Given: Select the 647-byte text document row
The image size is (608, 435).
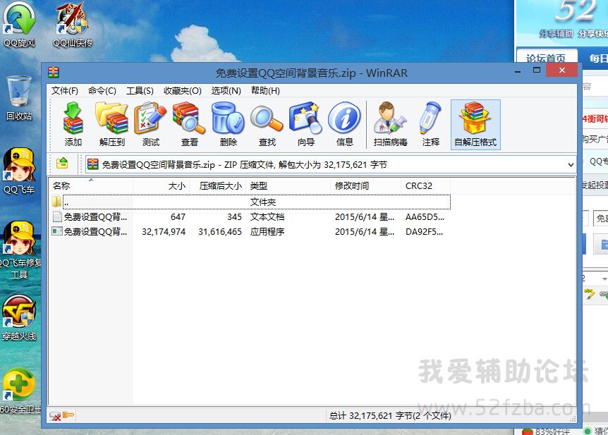Looking at the screenshot, I should 250,216.
